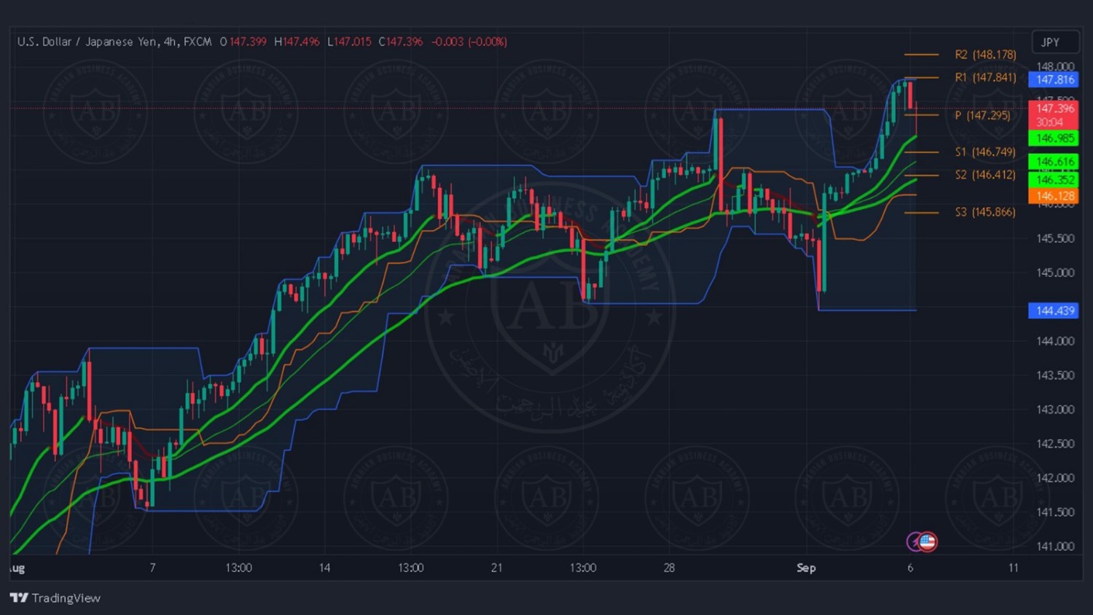This screenshot has width=1093, height=615.
Task: Select the S3 (145.866) pivot label
Action: 985,212
